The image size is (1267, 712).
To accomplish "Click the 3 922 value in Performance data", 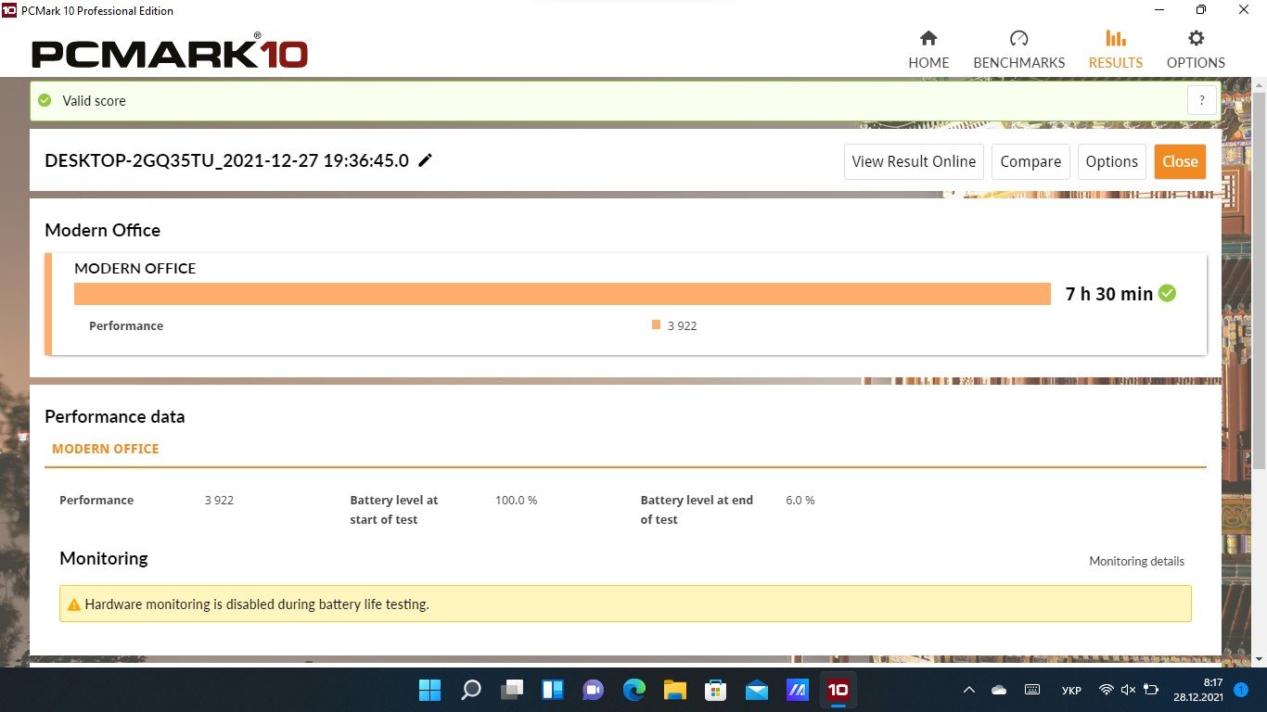I will tap(219, 500).
